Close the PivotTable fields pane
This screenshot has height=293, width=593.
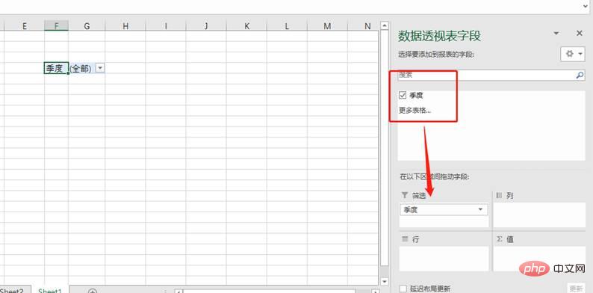pyautogui.click(x=579, y=34)
